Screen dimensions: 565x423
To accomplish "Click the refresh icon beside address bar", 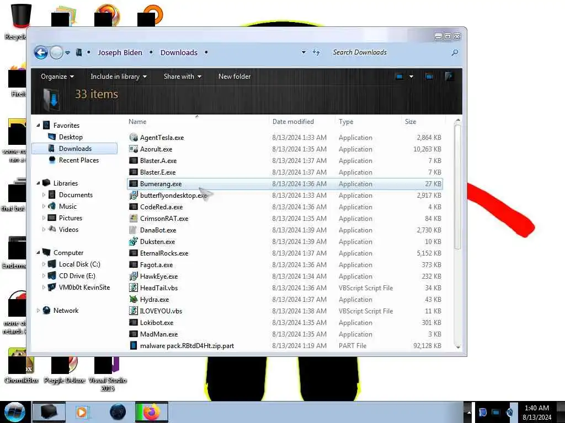I will click(x=316, y=52).
